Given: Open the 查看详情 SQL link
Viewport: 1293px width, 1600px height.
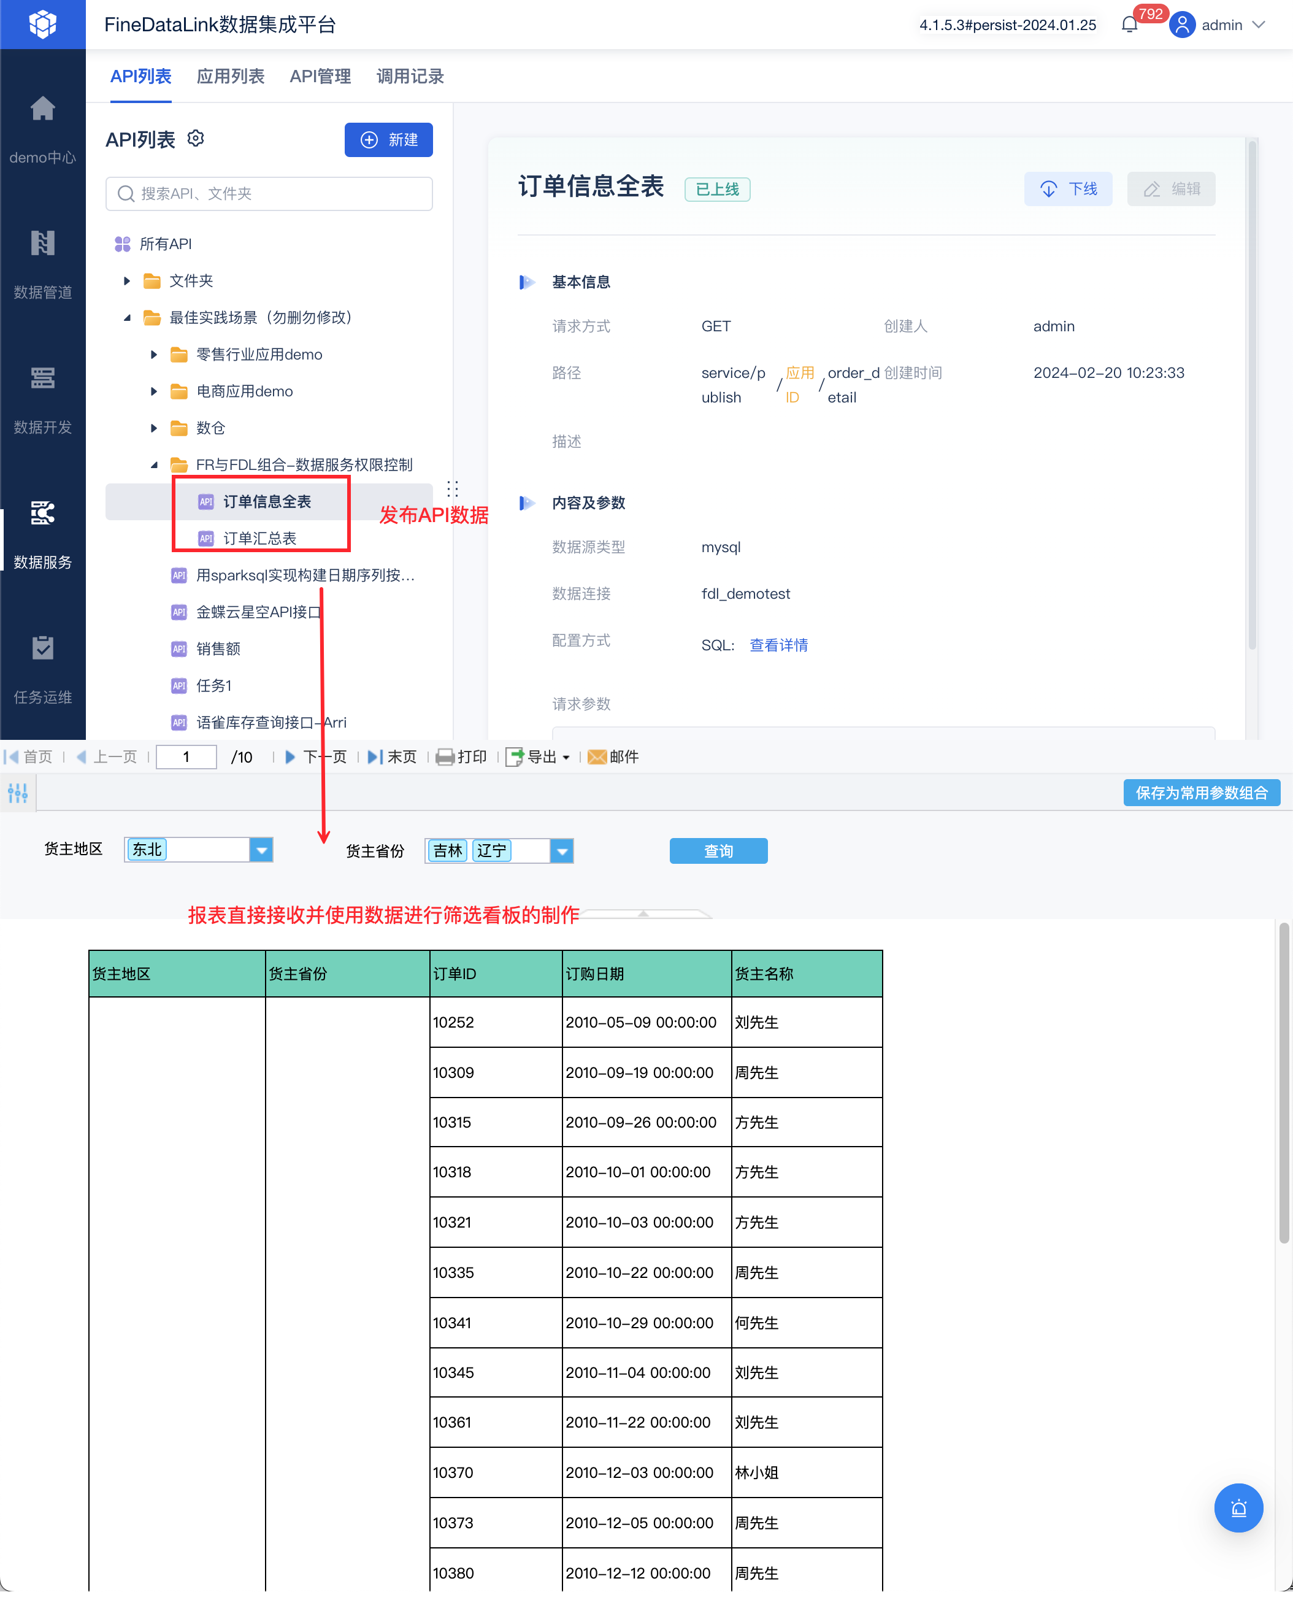Looking at the screenshot, I should point(778,645).
